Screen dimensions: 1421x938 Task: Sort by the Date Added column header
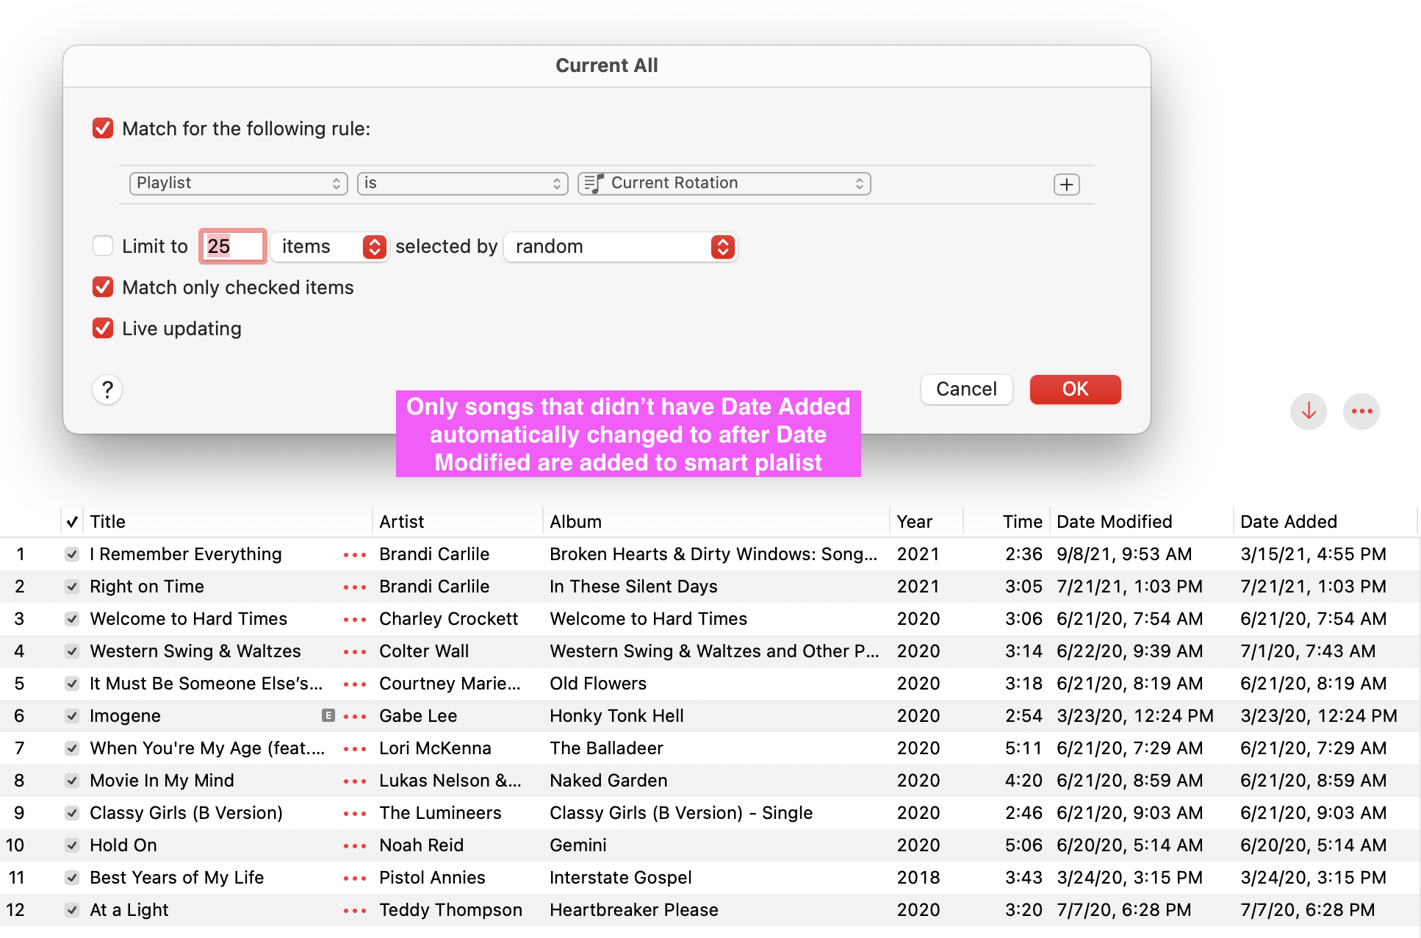point(1288,522)
